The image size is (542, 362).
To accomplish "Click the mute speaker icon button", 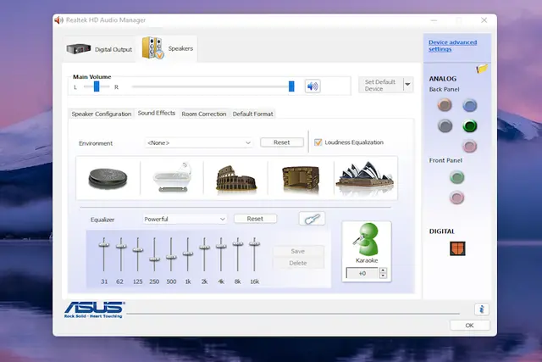I will click(x=312, y=86).
